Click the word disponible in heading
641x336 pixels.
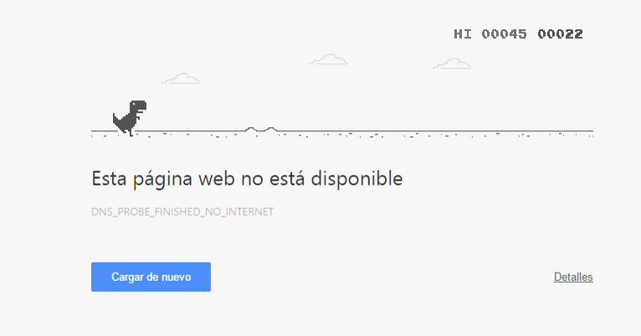tap(356, 179)
